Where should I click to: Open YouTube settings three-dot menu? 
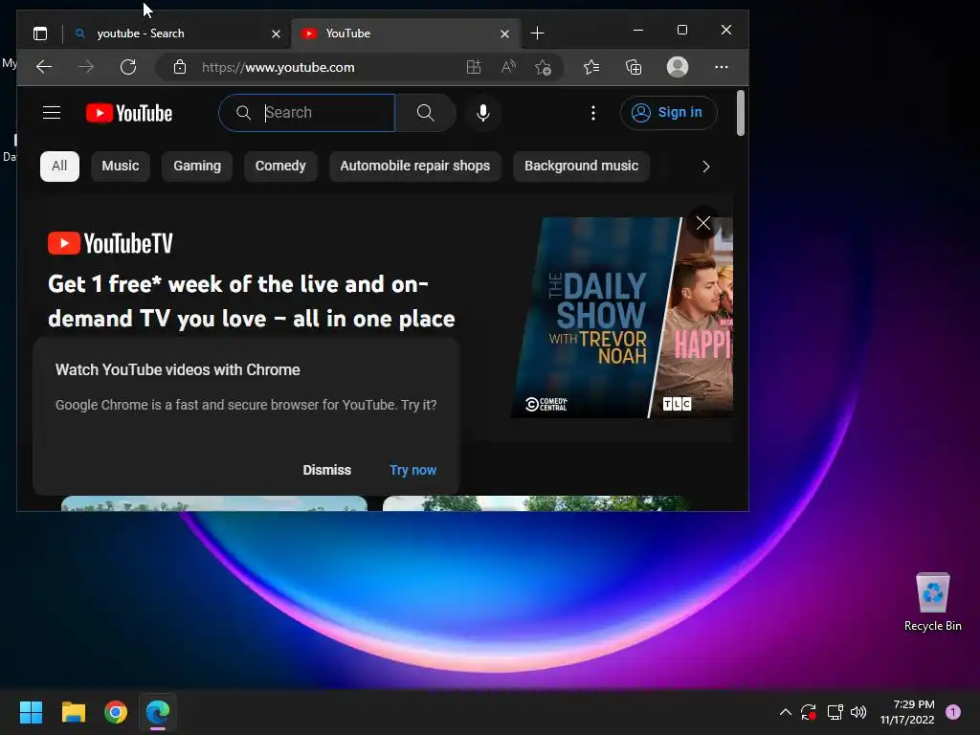click(x=593, y=113)
